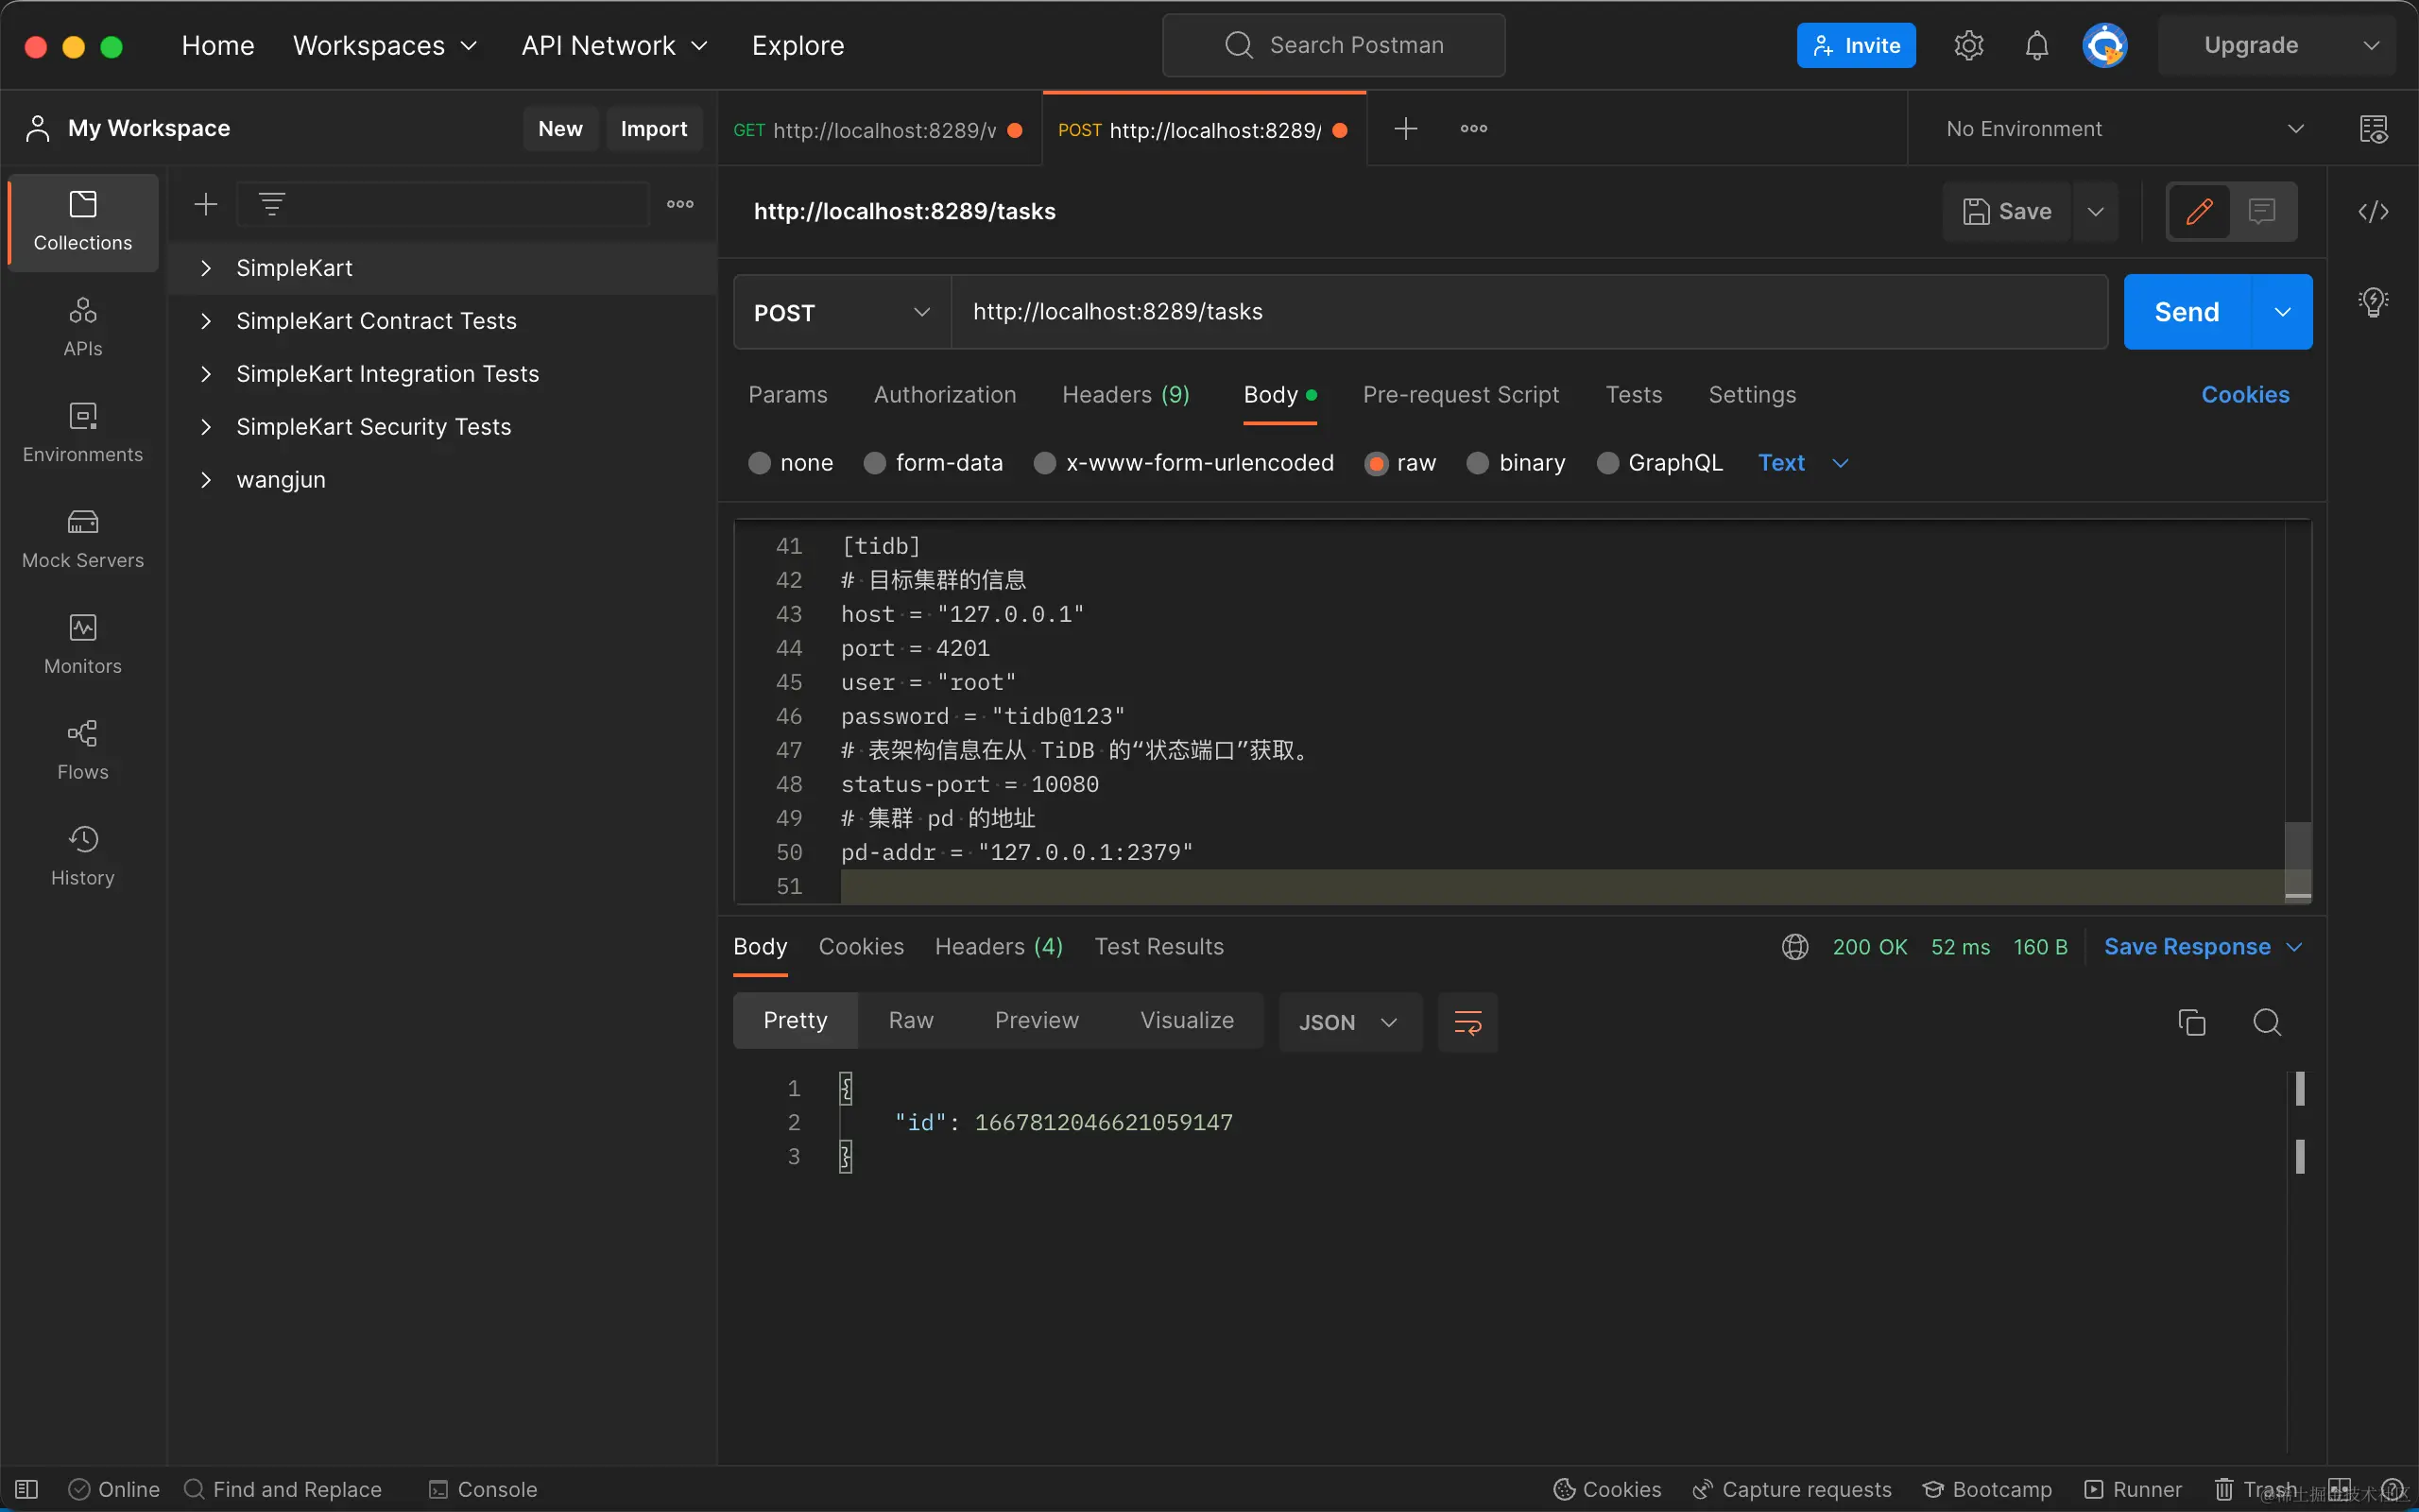Open notifications bell icon
The height and width of the screenshot is (1512, 2419).
point(2036,46)
